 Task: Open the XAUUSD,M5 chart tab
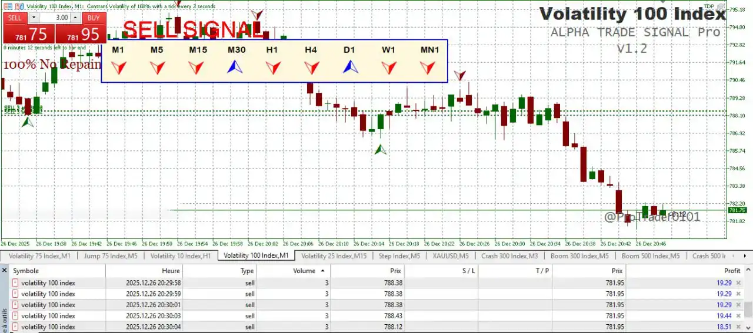[450, 256]
